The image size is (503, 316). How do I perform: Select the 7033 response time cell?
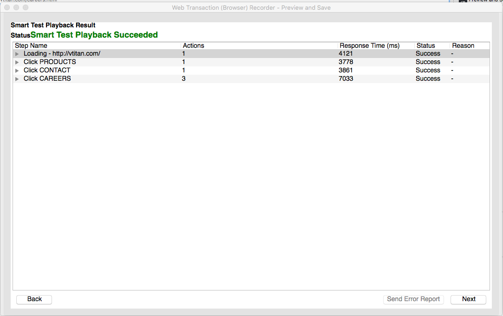point(346,79)
